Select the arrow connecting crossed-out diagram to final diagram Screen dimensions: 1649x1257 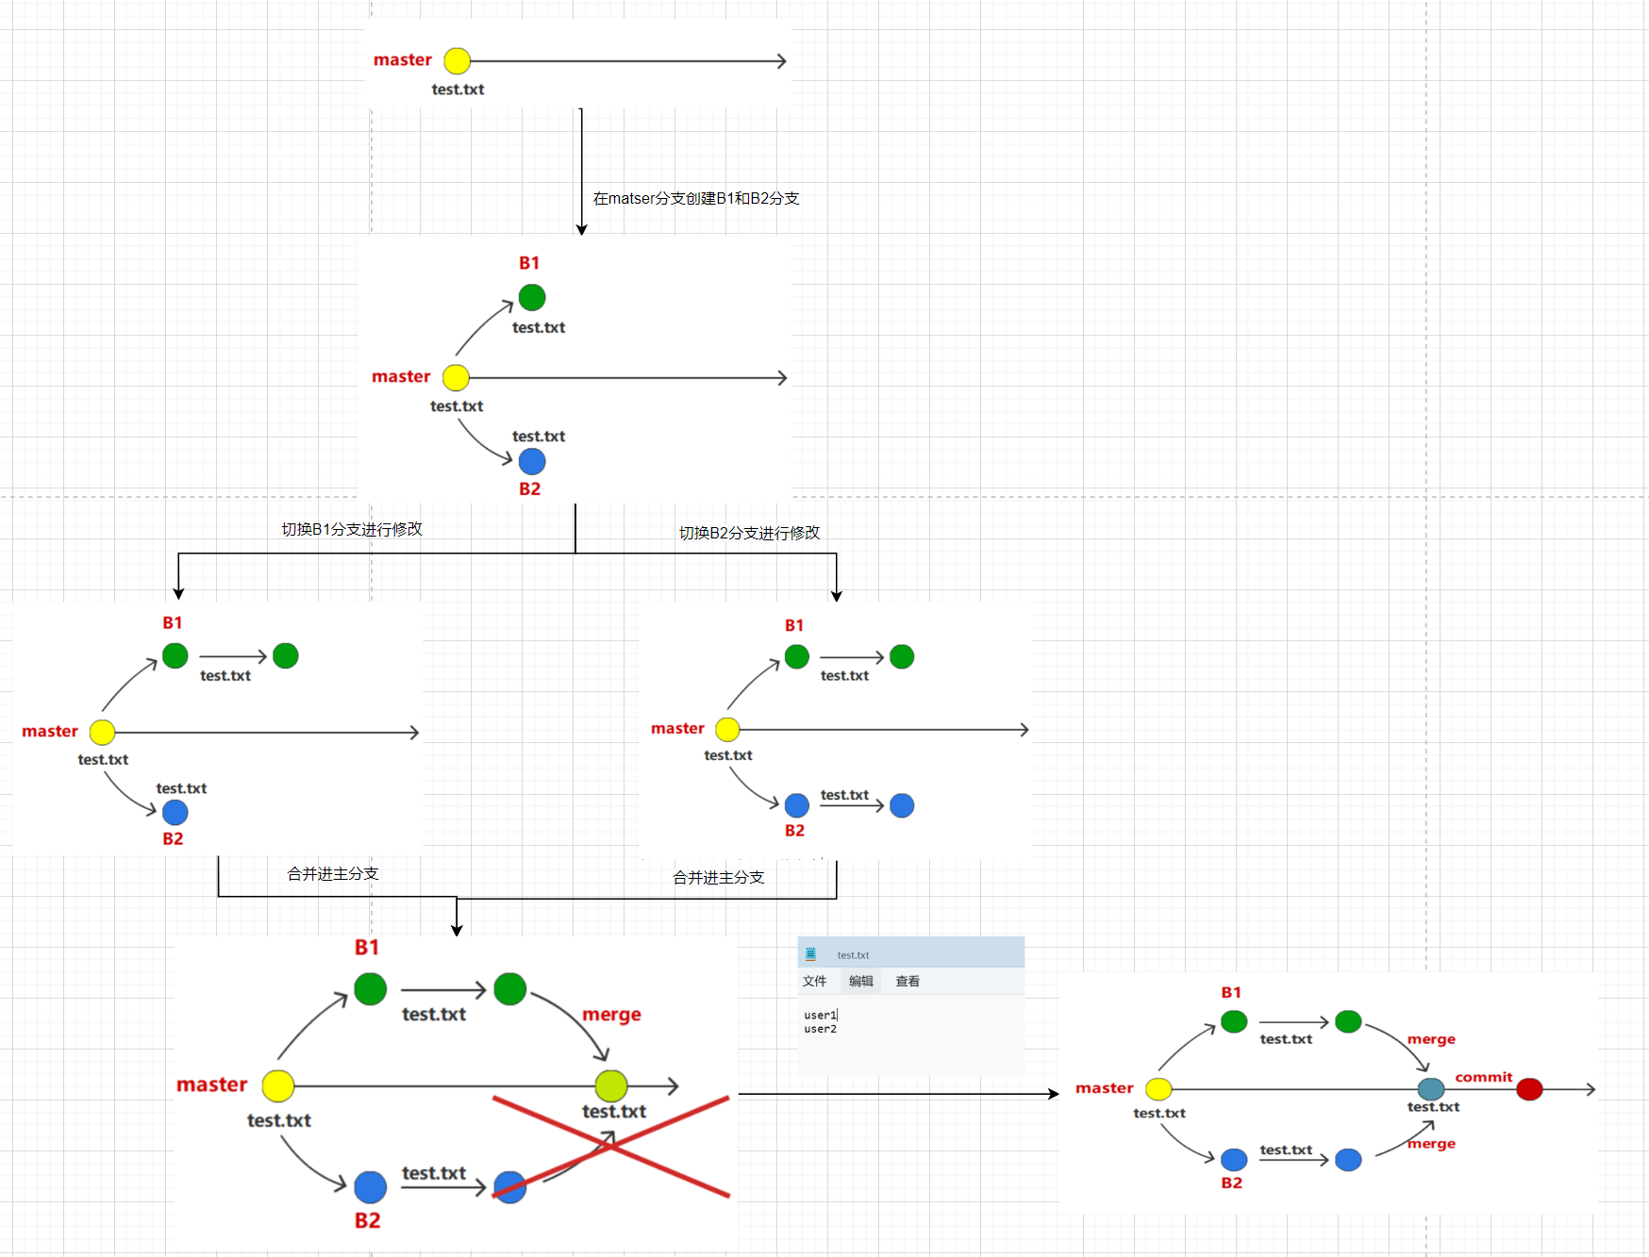[x=898, y=1094]
